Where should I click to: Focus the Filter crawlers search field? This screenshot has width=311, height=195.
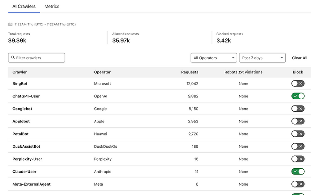(x=36, y=58)
